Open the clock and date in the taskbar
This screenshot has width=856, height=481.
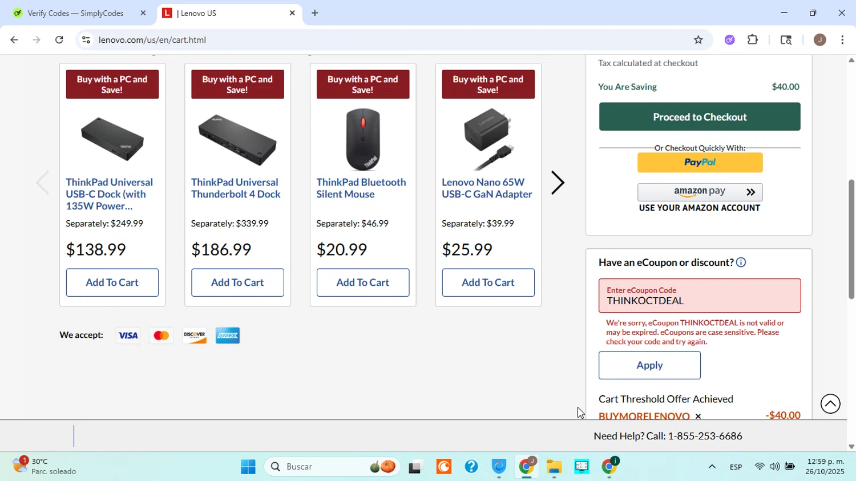tap(825, 466)
